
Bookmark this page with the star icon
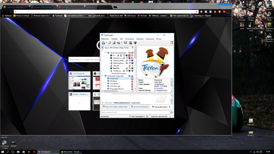(x=196, y=12)
